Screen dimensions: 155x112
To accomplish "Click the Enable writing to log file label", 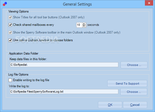I will pos(31,80).
